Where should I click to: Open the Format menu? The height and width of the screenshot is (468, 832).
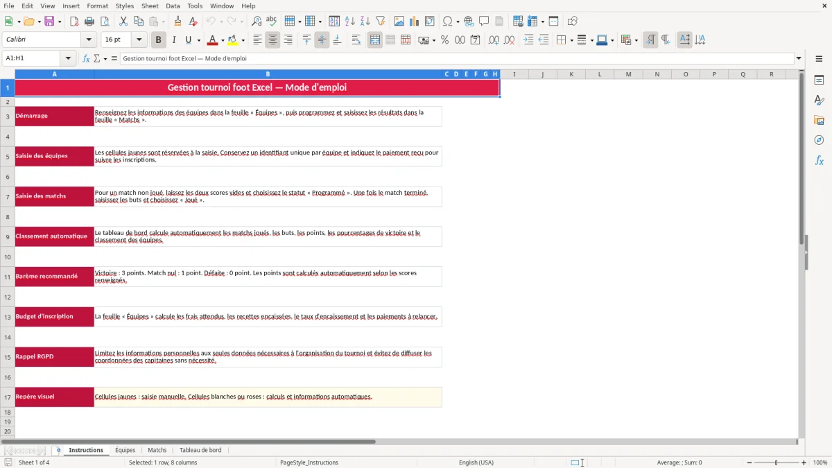click(97, 6)
